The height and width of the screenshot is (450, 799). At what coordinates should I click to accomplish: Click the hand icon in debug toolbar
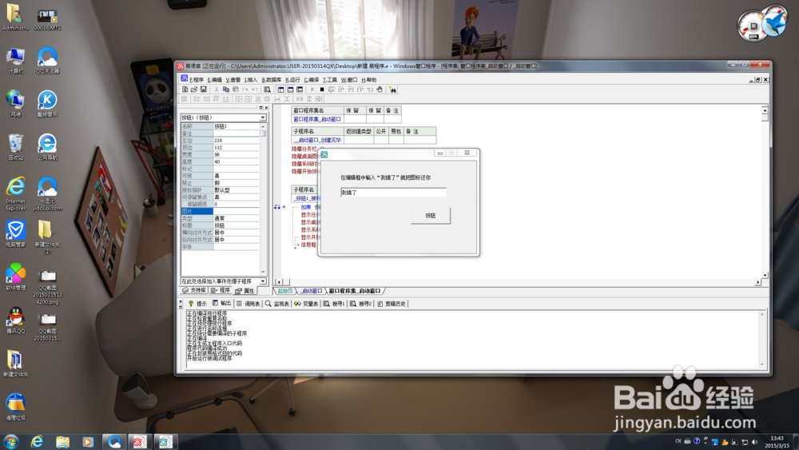click(380, 90)
